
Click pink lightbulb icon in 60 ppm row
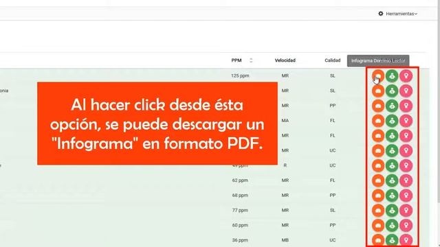pos(406,226)
